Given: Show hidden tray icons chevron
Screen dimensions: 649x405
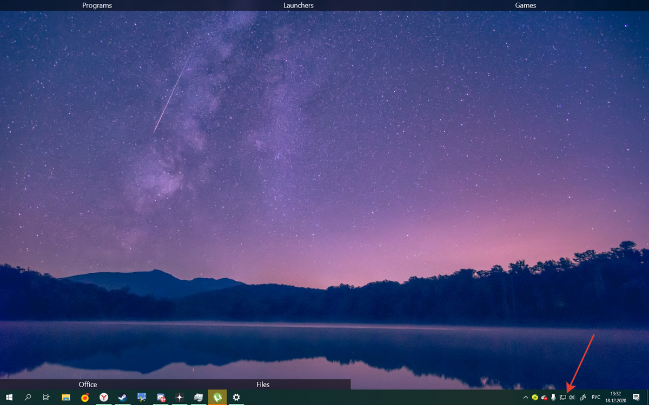Looking at the screenshot, I should 526,397.
